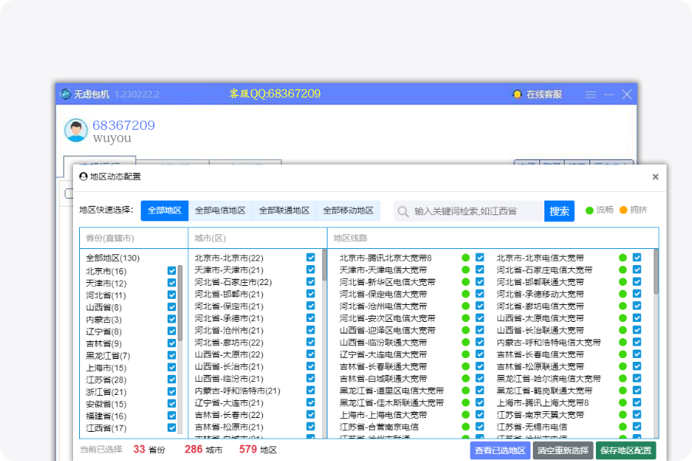The width and height of the screenshot is (692, 461).
Task: Click the magnifier icon in search field
Action: point(403,211)
